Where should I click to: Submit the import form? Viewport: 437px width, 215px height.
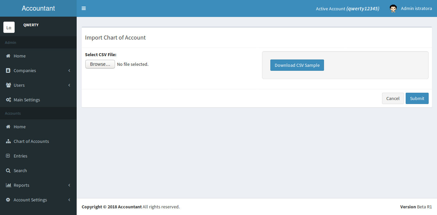coord(417,98)
